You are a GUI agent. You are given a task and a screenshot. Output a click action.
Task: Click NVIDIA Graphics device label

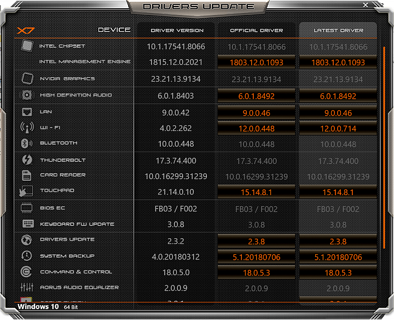[67, 79]
